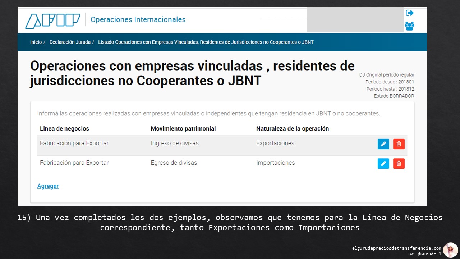Select the Listado Operaciones breadcrumb entry
The width and height of the screenshot is (460, 259).
tap(205, 42)
